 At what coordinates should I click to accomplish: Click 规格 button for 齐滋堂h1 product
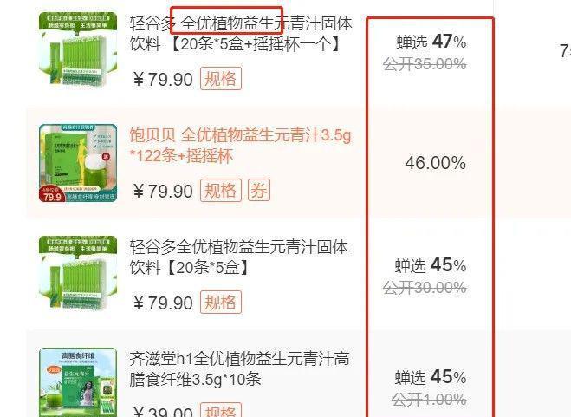coord(221,410)
